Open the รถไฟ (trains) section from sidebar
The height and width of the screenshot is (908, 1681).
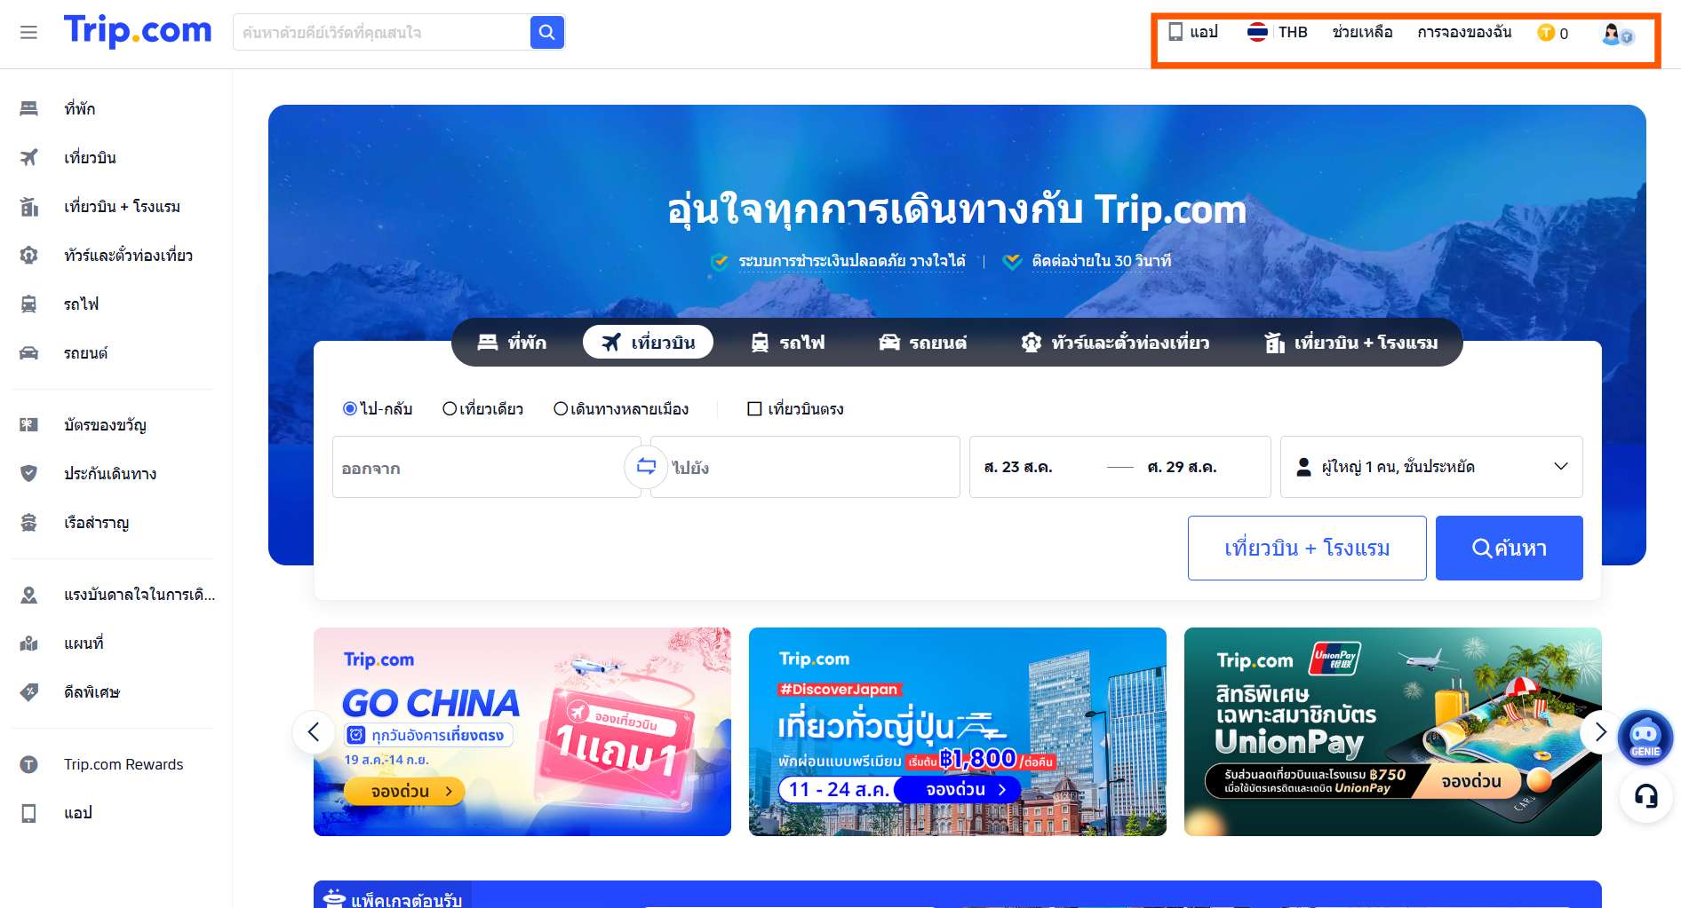tap(28, 304)
